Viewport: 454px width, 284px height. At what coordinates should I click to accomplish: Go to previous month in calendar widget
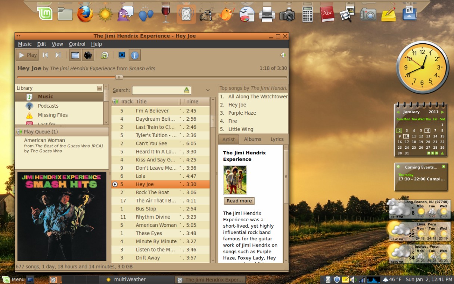[x=398, y=112]
